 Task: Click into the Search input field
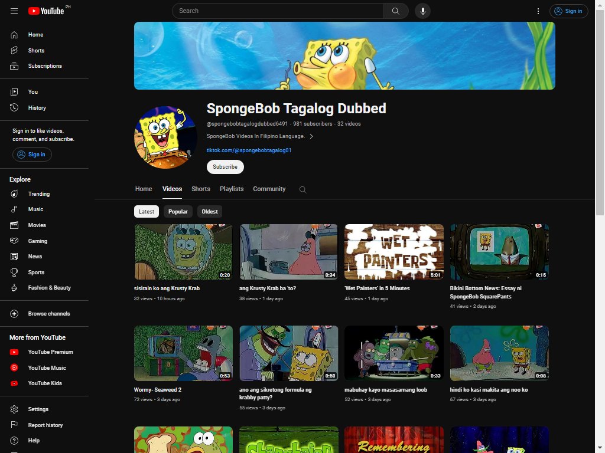tap(278, 11)
